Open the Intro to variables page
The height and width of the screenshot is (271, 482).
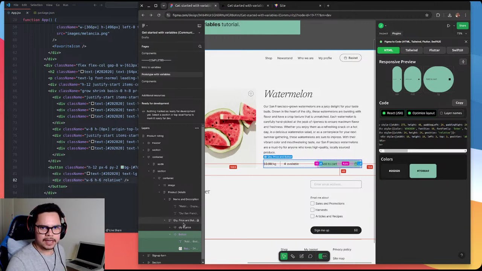pos(151,67)
